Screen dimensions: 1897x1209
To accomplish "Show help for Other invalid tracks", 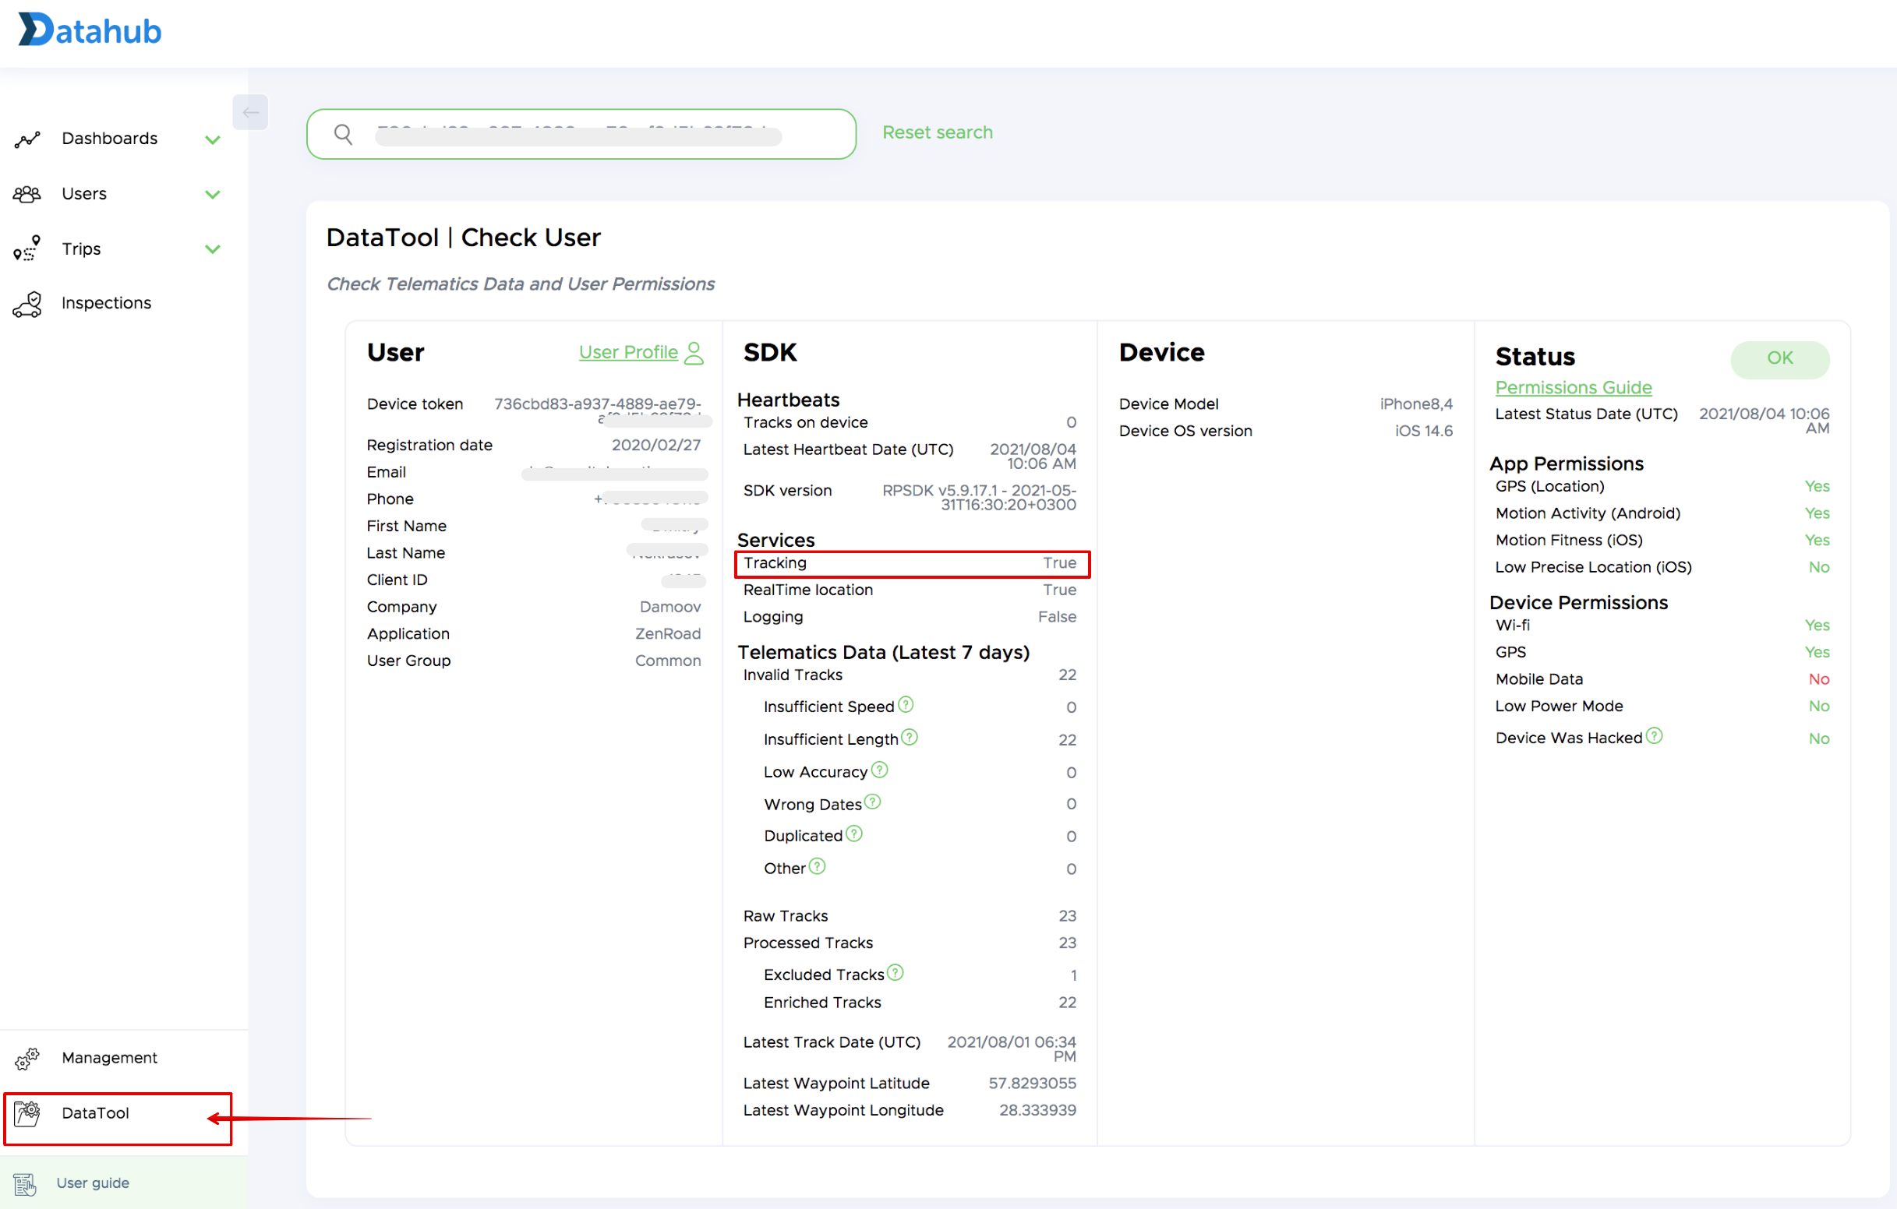I will 817,866.
